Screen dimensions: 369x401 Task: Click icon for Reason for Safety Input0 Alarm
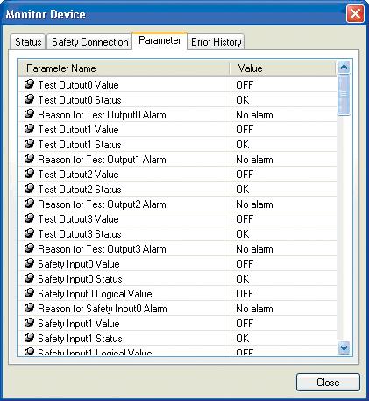click(29, 308)
